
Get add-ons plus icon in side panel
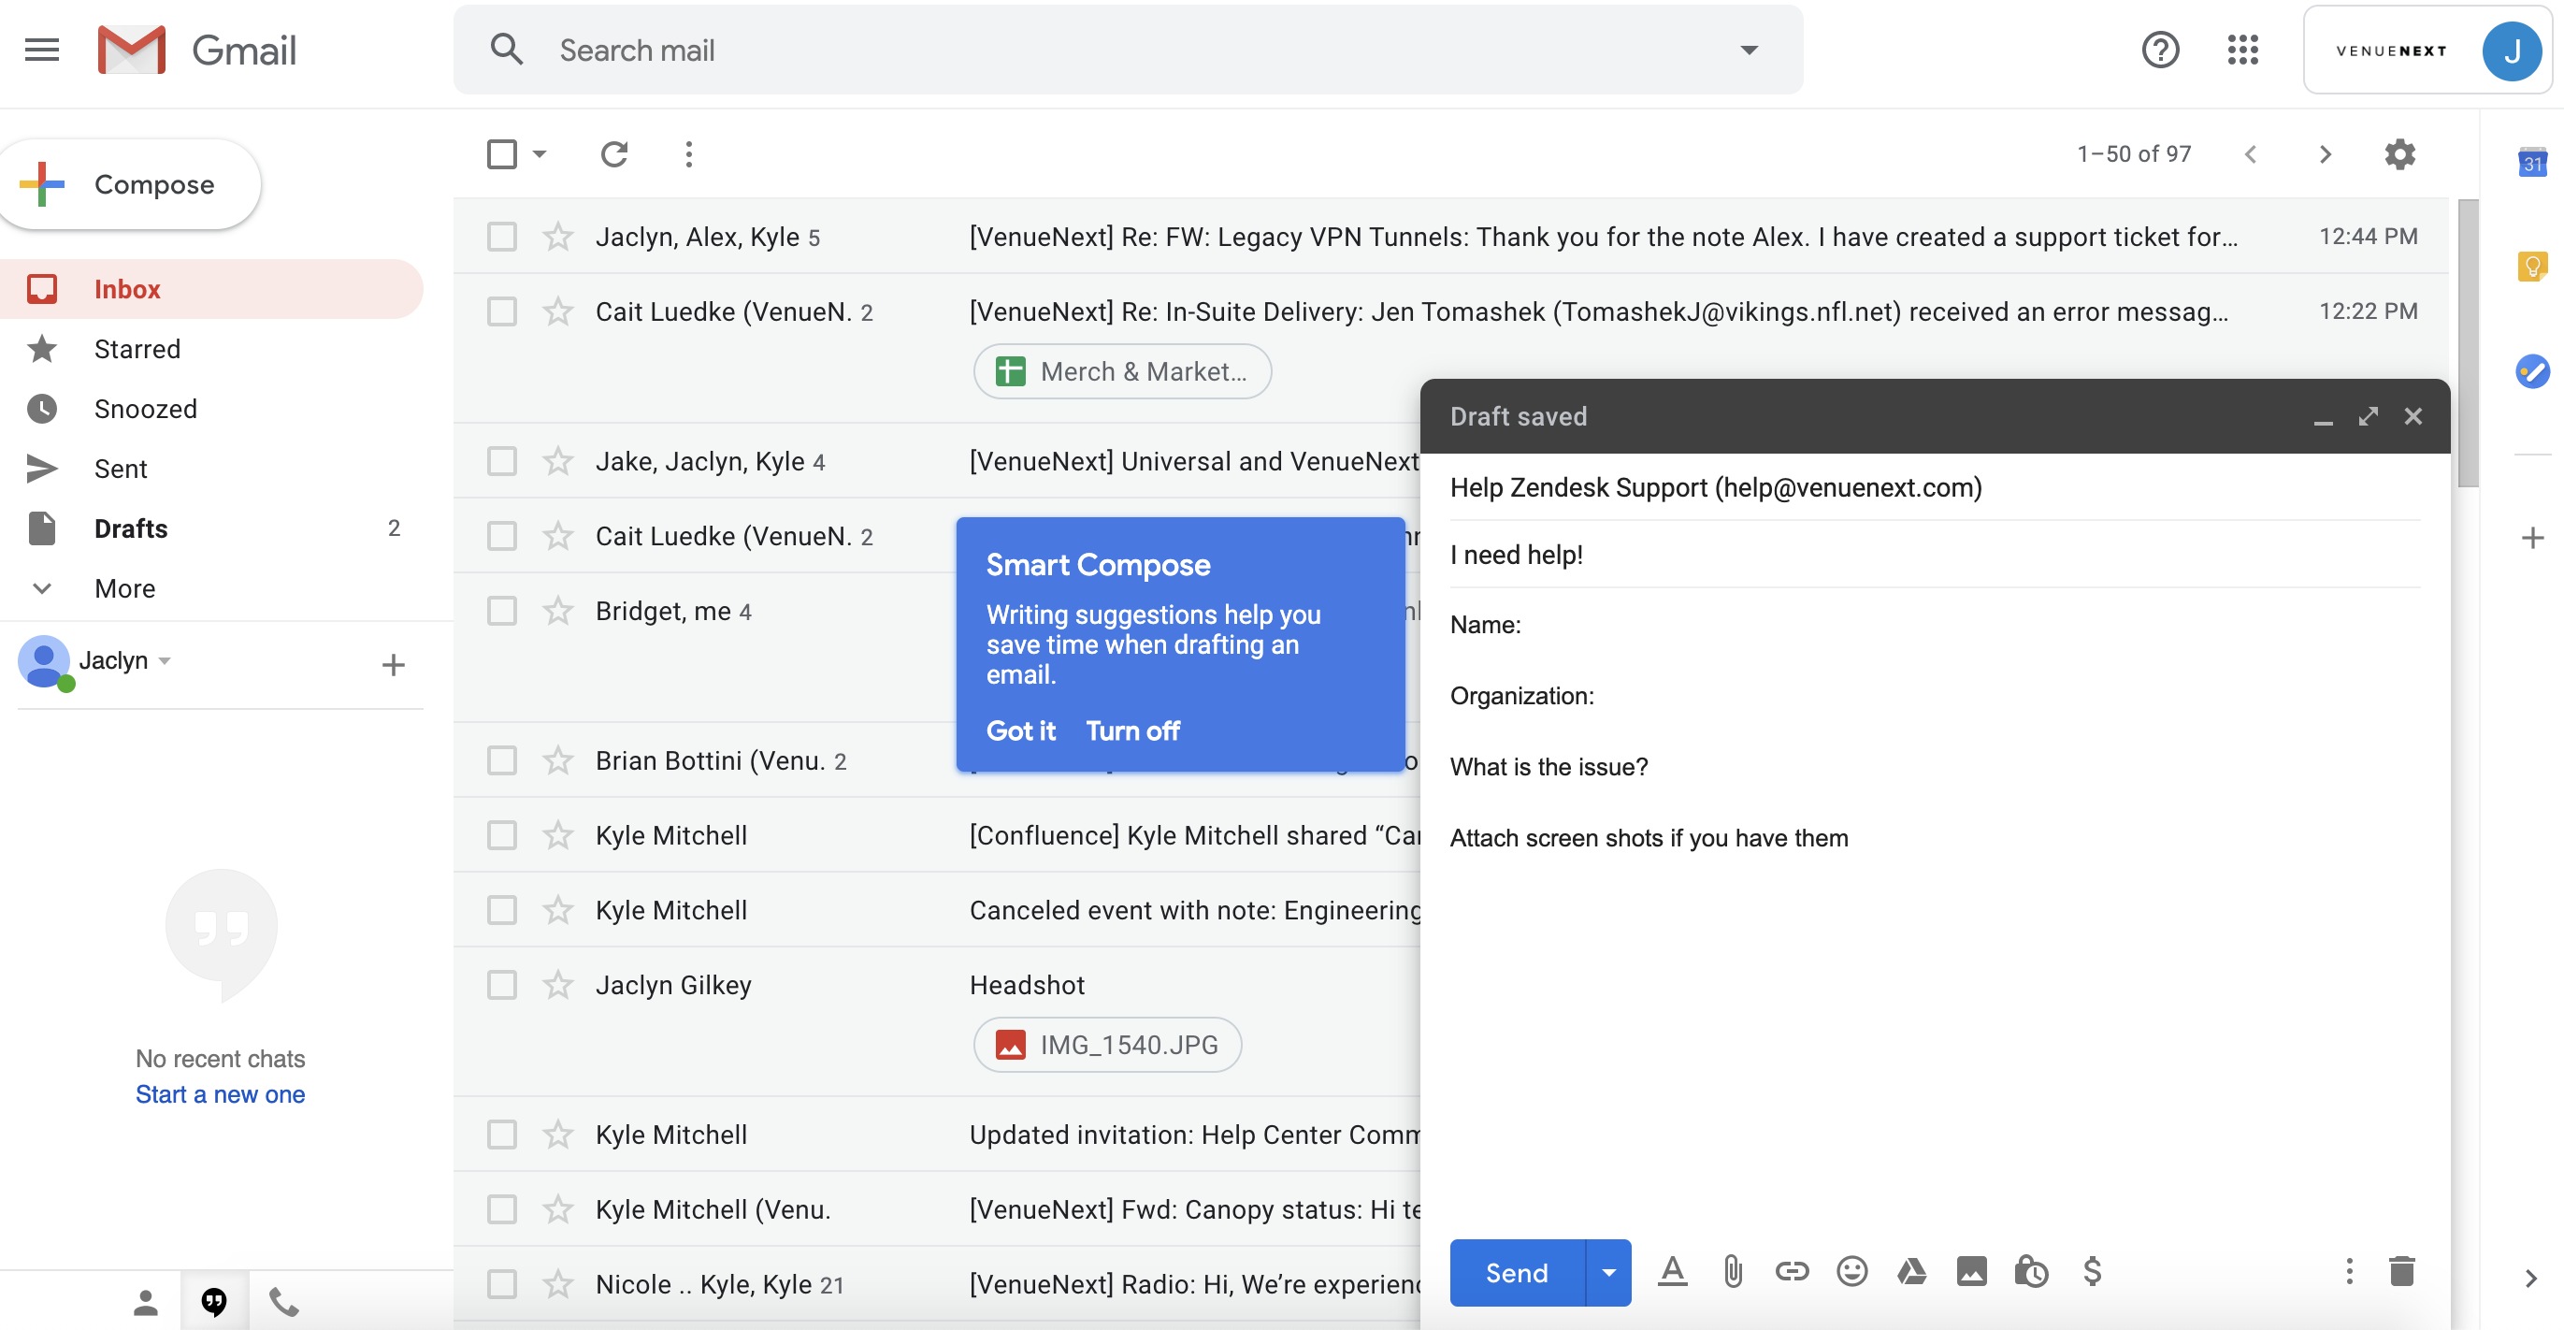(2532, 539)
